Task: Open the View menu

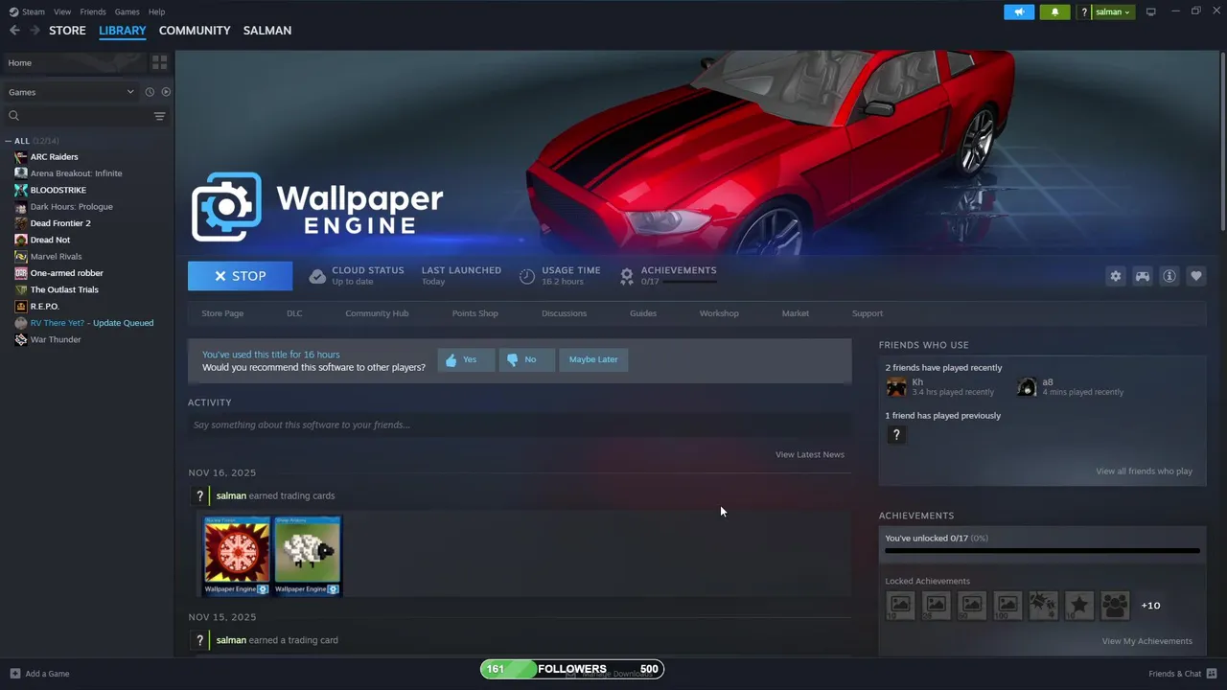Action: [62, 11]
